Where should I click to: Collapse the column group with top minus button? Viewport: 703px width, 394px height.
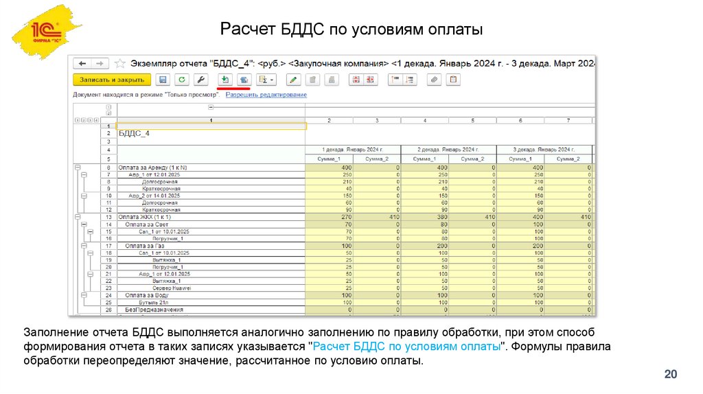[x=211, y=107]
